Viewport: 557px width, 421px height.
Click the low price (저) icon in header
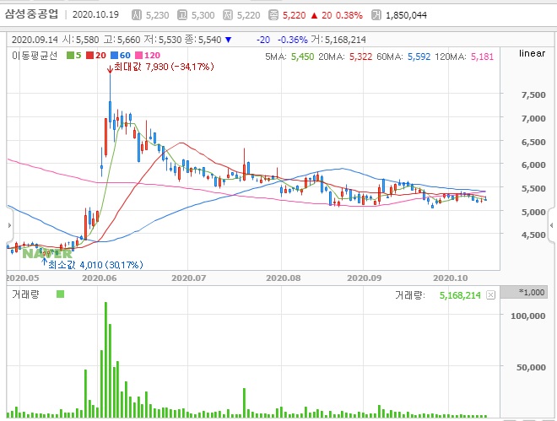tap(228, 15)
